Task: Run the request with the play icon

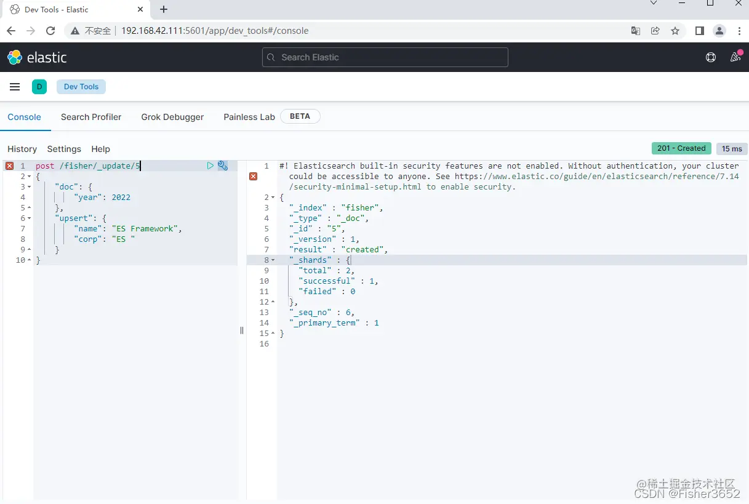Action: (210, 166)
